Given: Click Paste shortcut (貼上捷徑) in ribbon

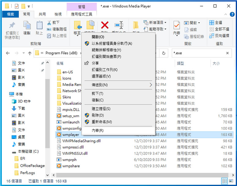Looking at the screenshot, I should (x=57, y=36).
